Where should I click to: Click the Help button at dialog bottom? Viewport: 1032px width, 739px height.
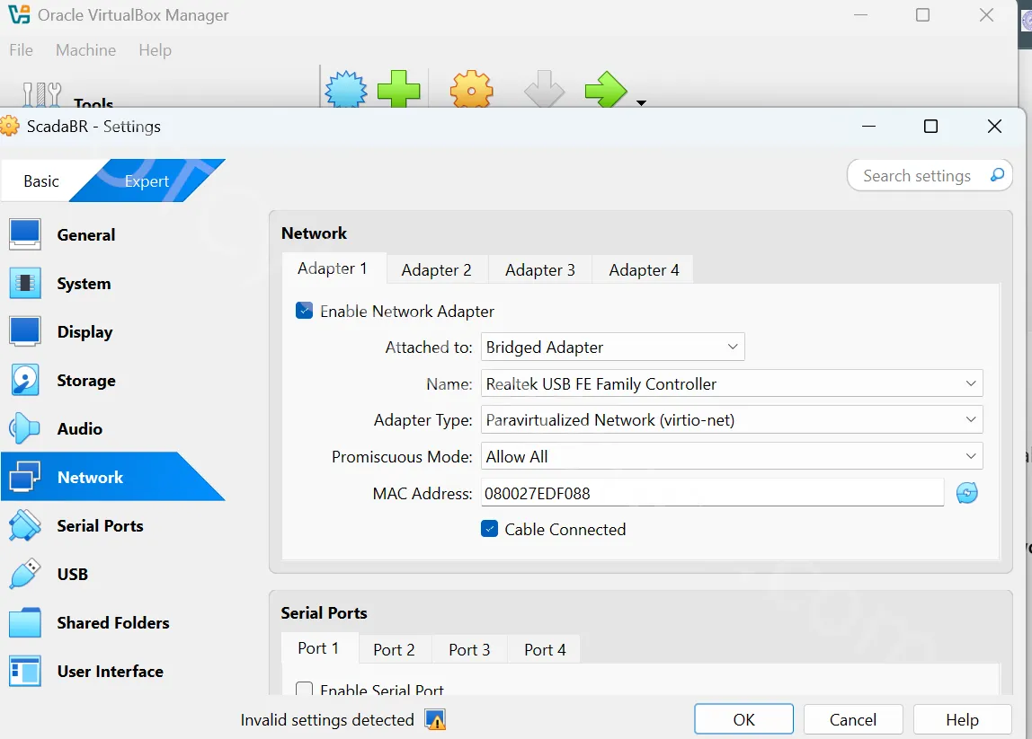[x=962, y=719]
